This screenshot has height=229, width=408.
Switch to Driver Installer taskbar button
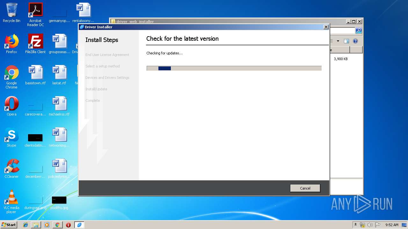tap(79, 225)
